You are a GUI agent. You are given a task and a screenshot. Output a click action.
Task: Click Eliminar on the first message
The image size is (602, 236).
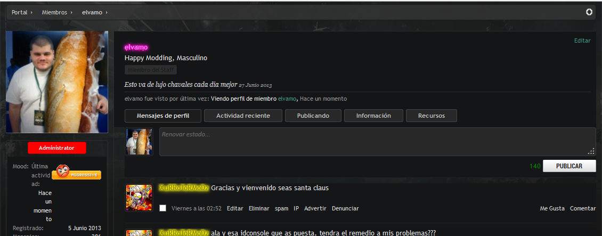(x=259, y=208)
